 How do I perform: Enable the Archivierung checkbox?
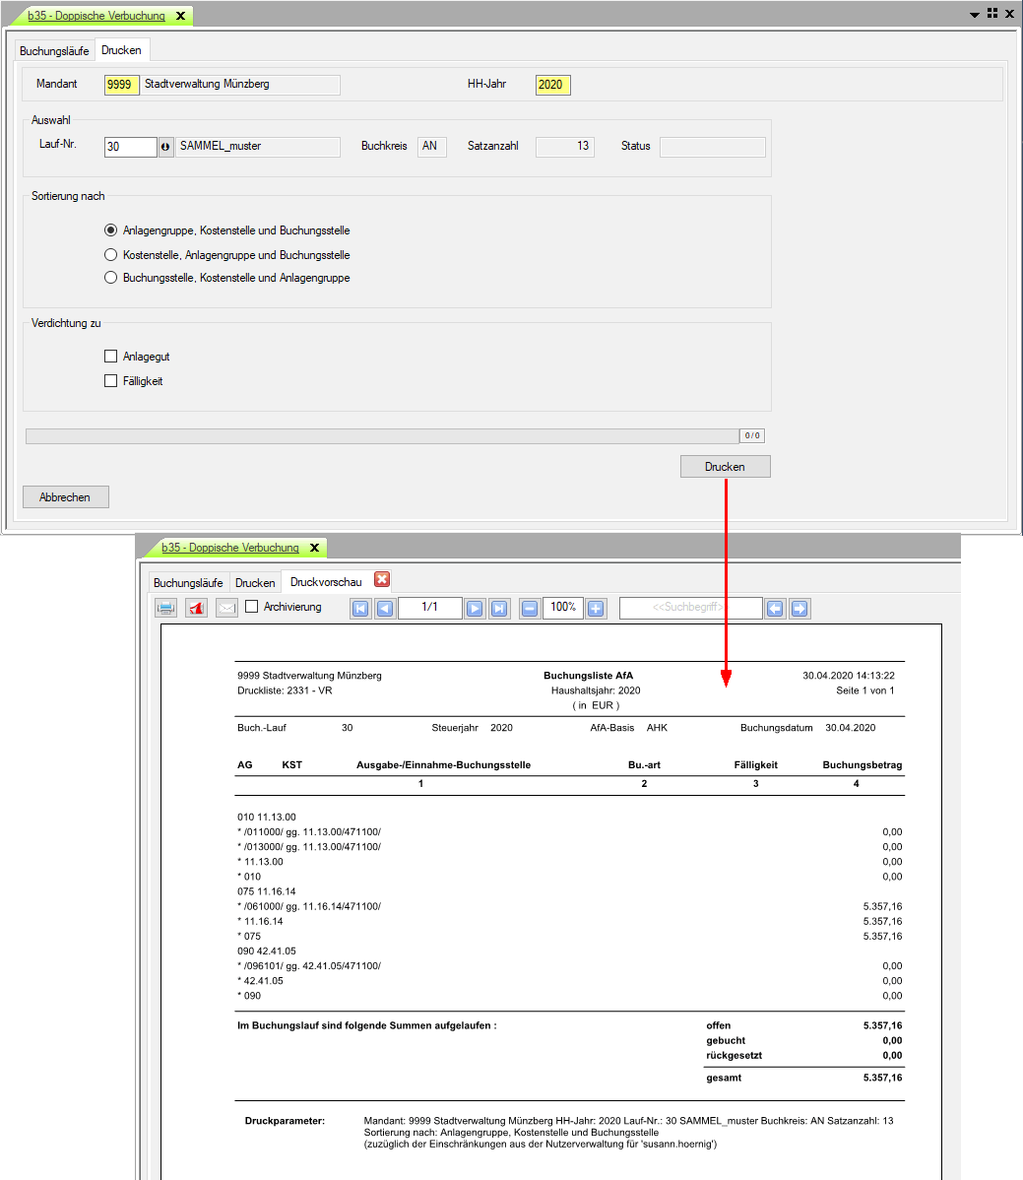coord(252,607)
